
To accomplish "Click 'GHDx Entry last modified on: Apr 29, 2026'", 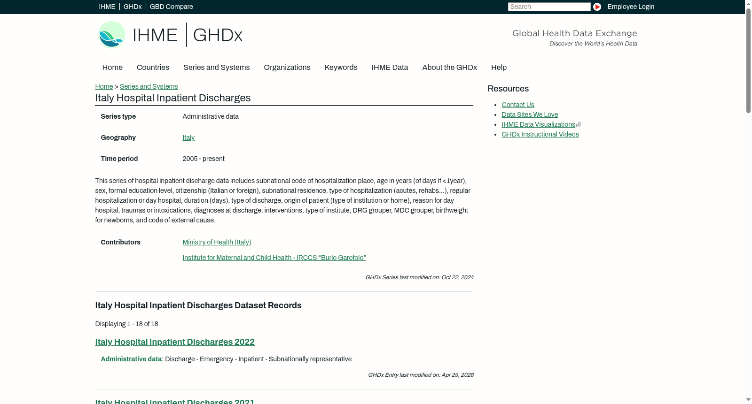I will point(421,375).
